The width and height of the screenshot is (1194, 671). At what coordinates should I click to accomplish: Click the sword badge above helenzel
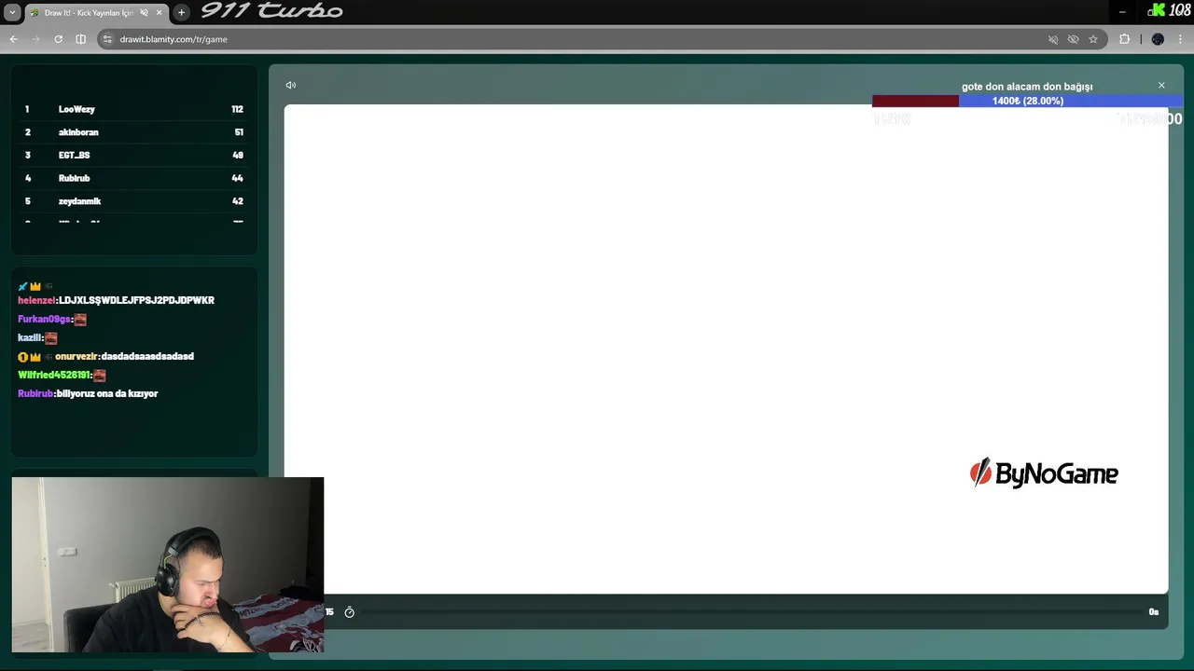pyautogui.click(x=22, y=286)
